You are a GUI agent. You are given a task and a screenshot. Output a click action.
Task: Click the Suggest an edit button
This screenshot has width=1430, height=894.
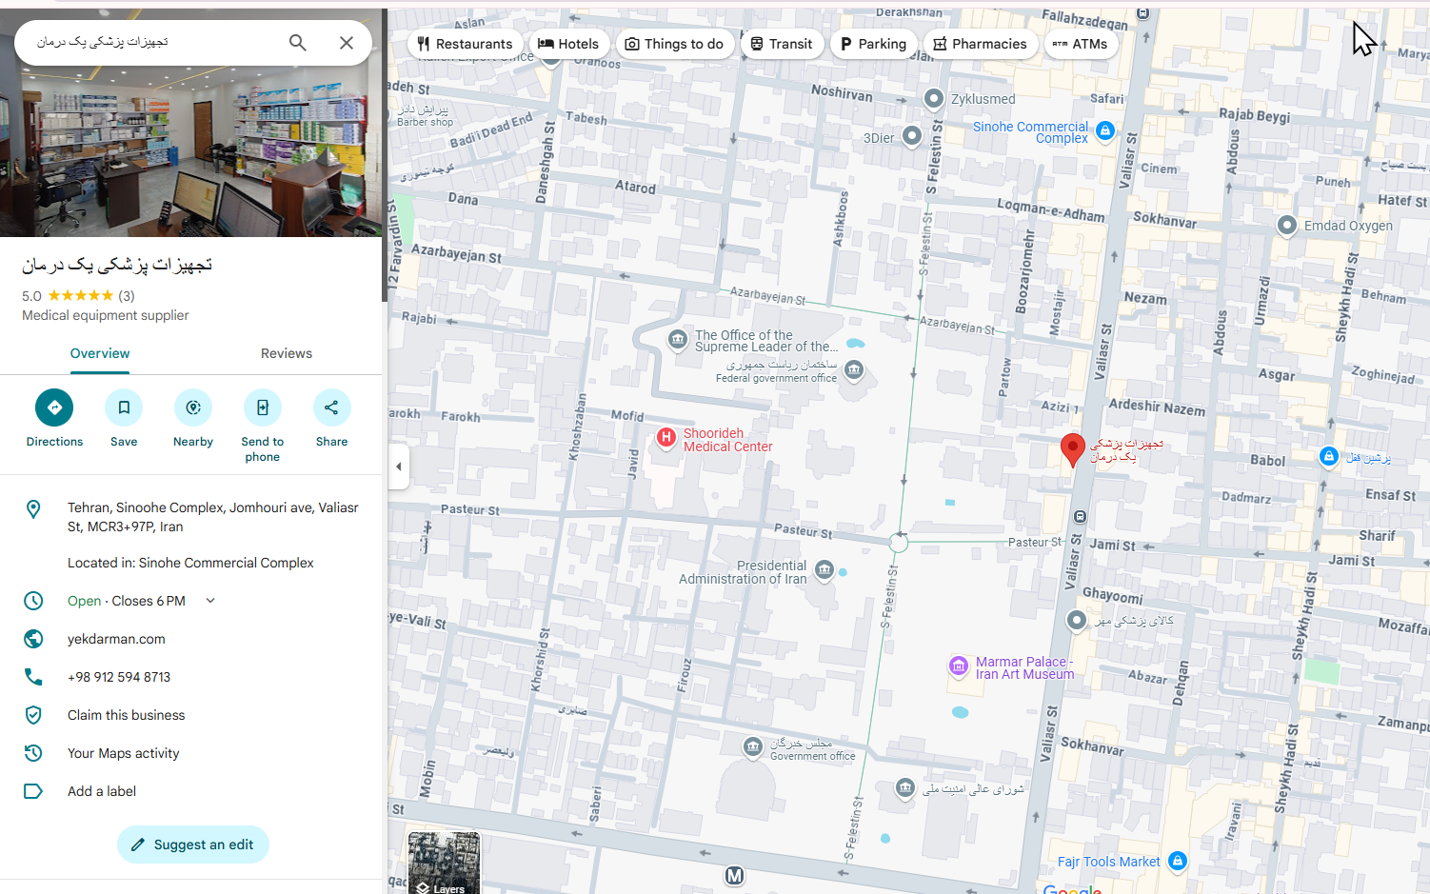click(193, 844)
